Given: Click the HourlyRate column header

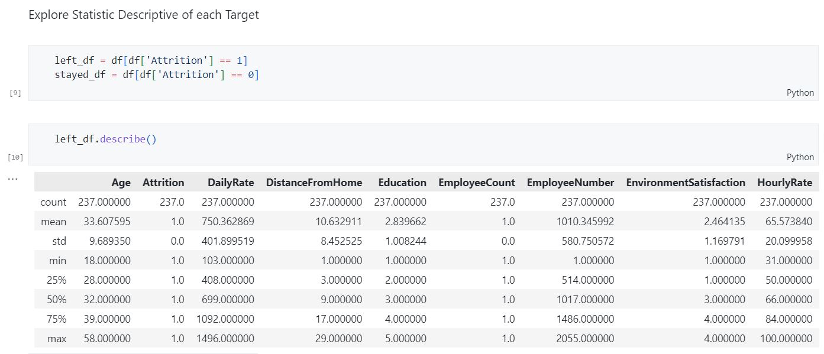Looking at the screenshot, I should pos(785,183).
